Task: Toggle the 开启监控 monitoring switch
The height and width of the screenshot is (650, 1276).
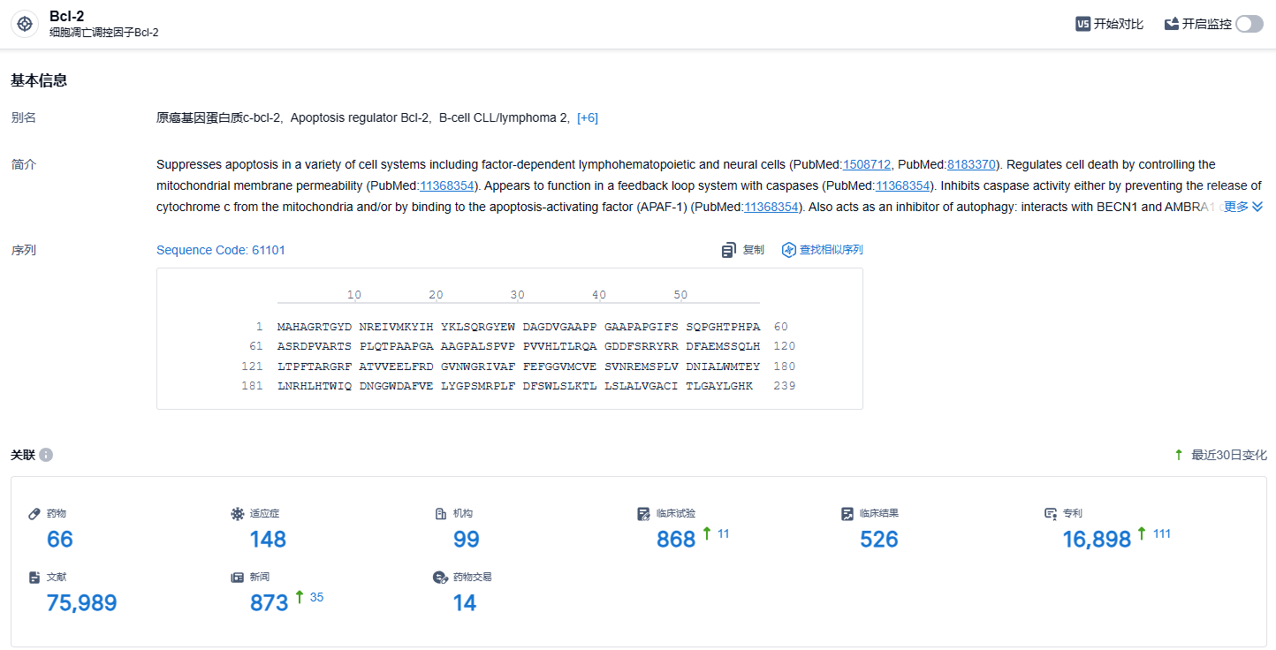Action: (1249, 25)
